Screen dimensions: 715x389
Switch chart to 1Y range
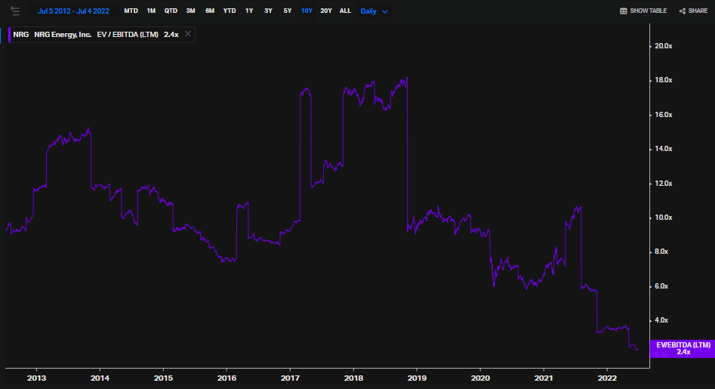click(249, 11)
